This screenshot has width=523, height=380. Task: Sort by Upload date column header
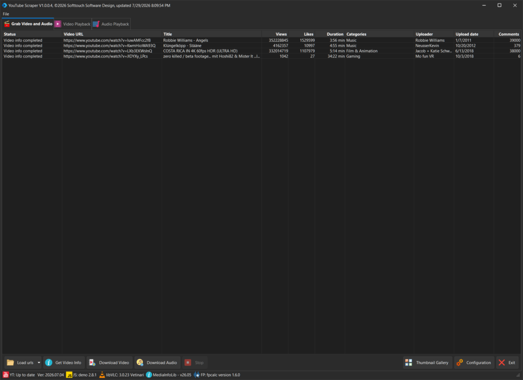point(474,34)
